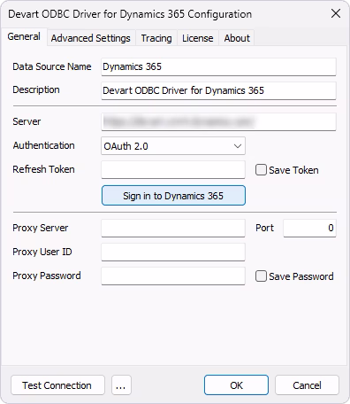Click the Data Source Name field
The width and height of the screenshot is (350, 404).
pyautogui.click(x=218, y=66)
